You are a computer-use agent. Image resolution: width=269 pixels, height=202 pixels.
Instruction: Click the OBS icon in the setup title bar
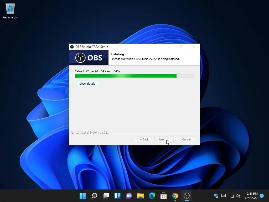pos(72,47)
